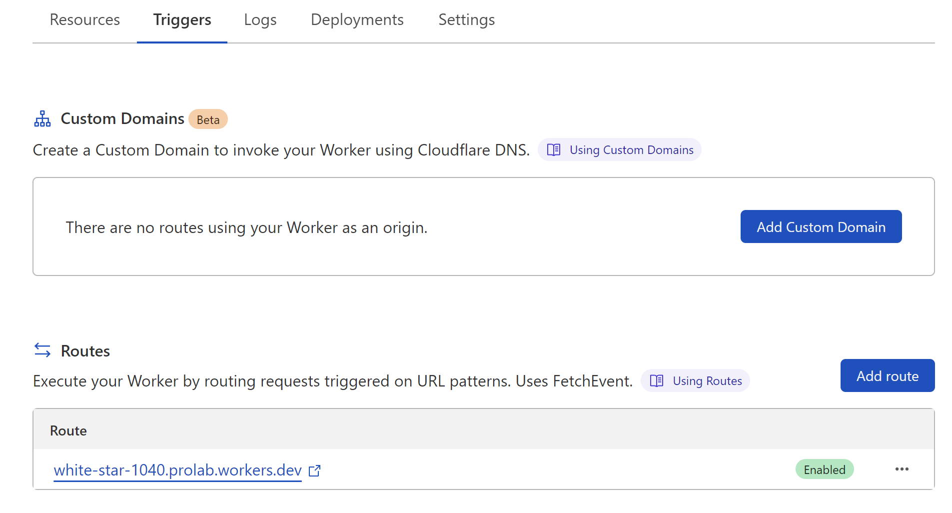Click the Custom Domains network icon
Screen dimensions: 952x513
click(x=42, y=119)
